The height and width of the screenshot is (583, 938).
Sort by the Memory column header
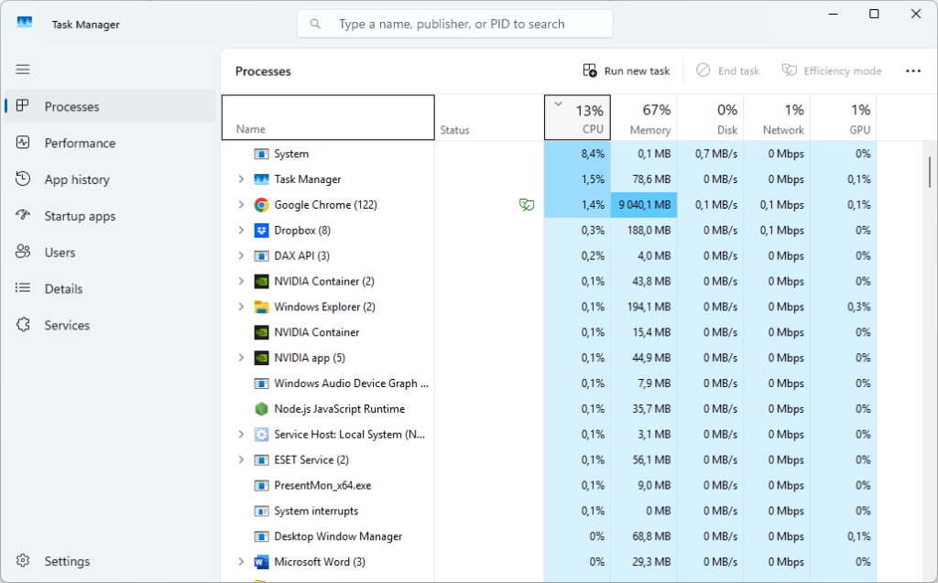pos(644,117)
